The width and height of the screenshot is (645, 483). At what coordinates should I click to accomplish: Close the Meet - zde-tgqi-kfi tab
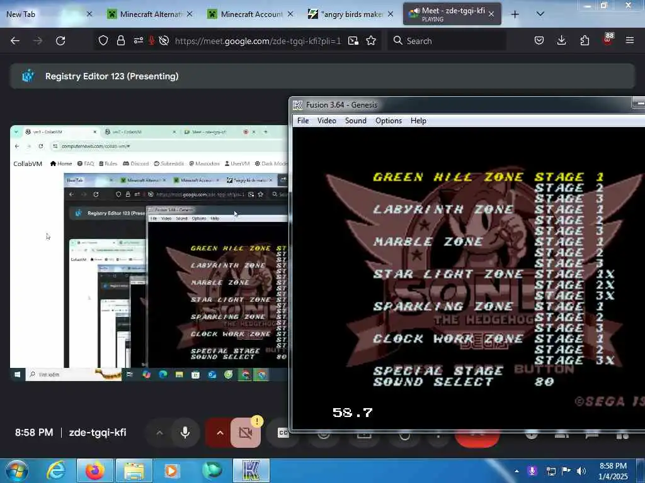pyautogui.click(x=491, y=14)
